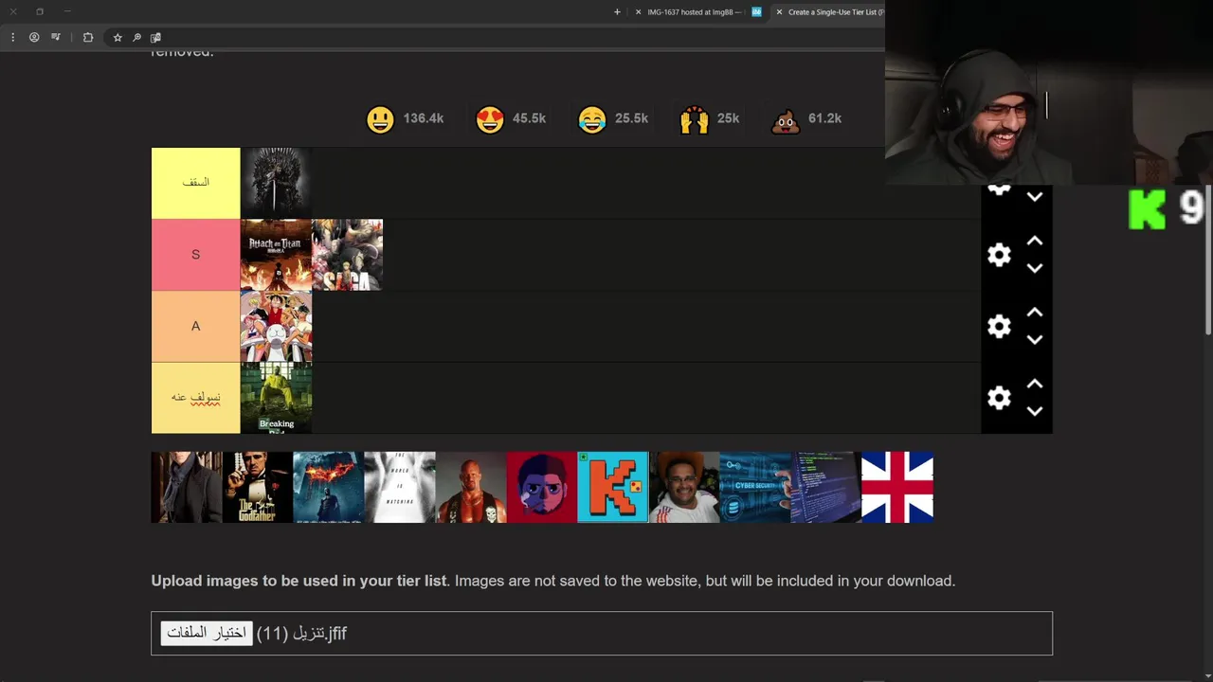The width and height of the screenshot is (1213, 682).
Task: Click the choose files button in upload box
Action: pyautogui.click(x=207, y=633)
